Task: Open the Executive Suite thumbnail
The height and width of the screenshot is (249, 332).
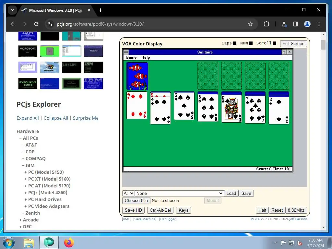Action: click(x=28, y=83)
